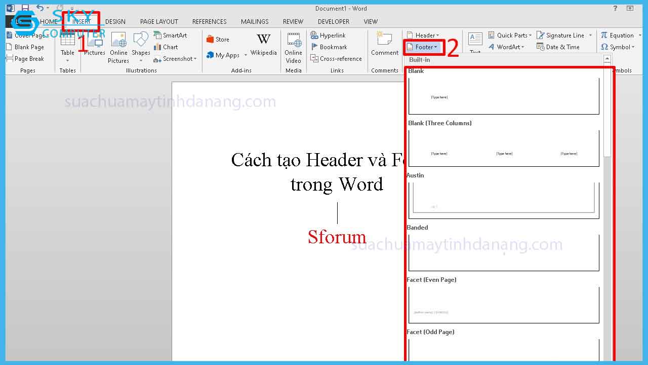Open the REFERENCES tab
This screenshot has width=648, height=365.
tap(209, 22)
